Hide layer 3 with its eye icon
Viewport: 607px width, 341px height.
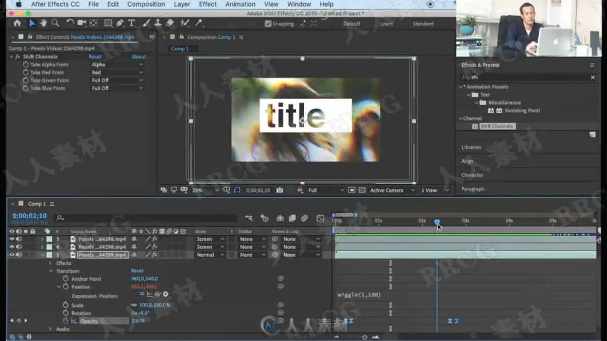[12, 239]
